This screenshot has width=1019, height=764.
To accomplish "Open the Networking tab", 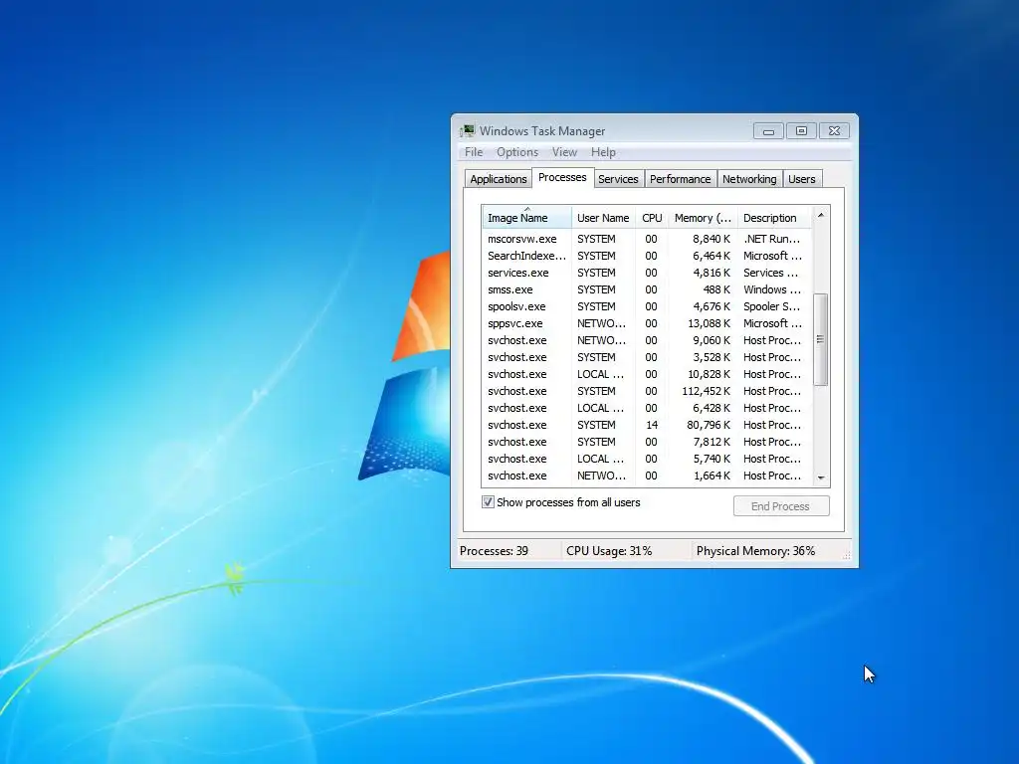I will click(x=749, y=179).
